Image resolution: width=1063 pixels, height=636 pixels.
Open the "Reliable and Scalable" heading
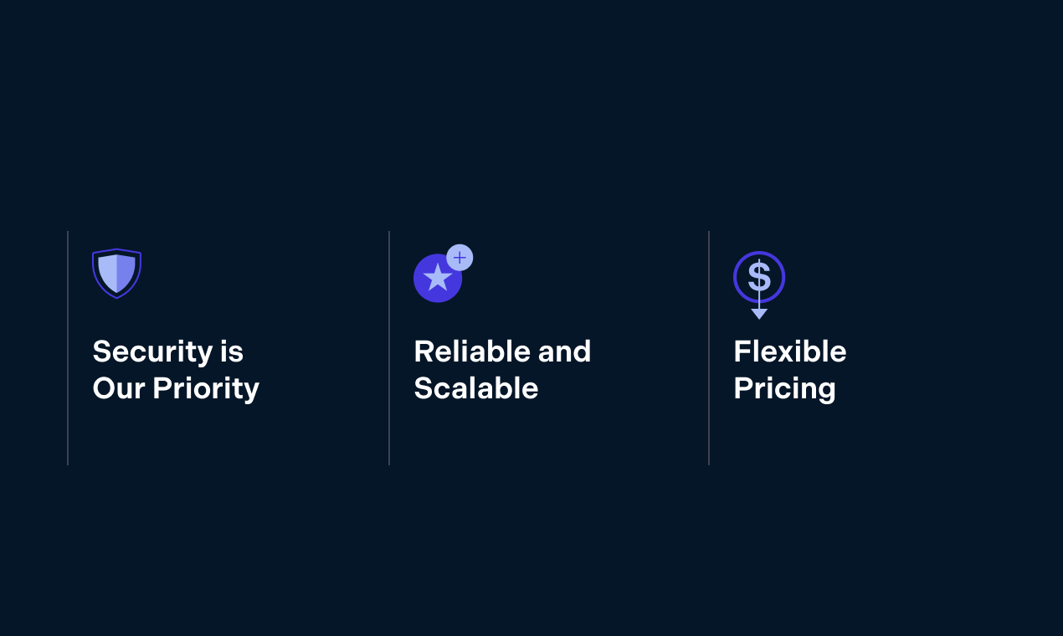(502, 370)
